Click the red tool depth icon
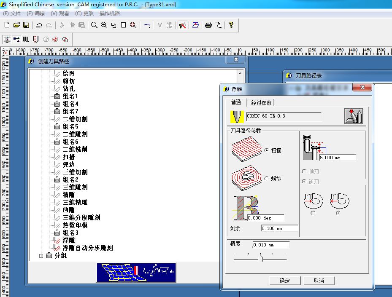Image resolution: width=392 pixels, height=297 pixels. tap(36, 40)
